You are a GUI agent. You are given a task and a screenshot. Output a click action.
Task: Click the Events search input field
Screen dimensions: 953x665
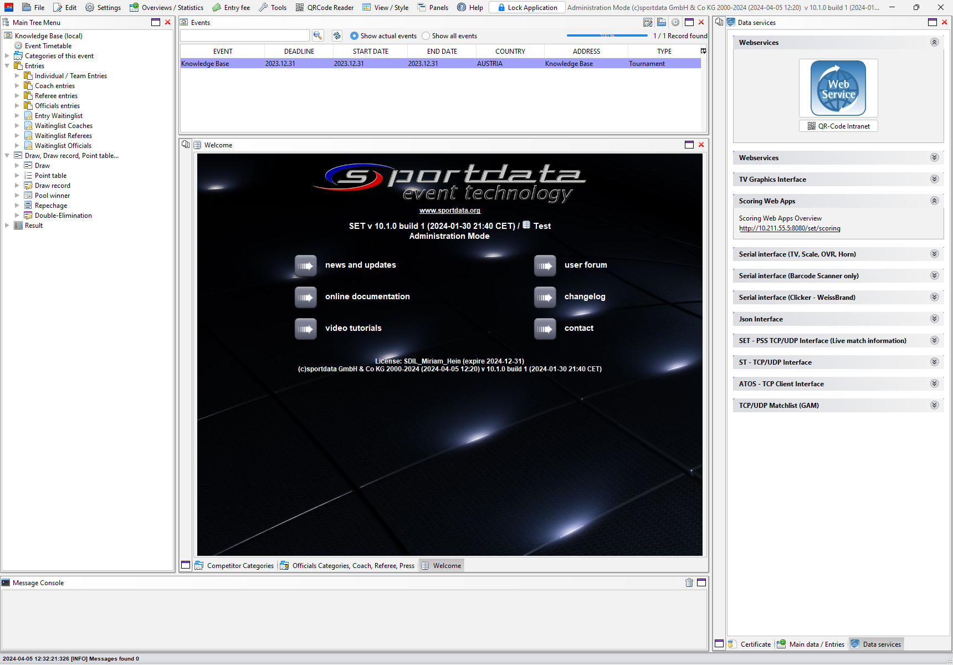click(245, 35)
